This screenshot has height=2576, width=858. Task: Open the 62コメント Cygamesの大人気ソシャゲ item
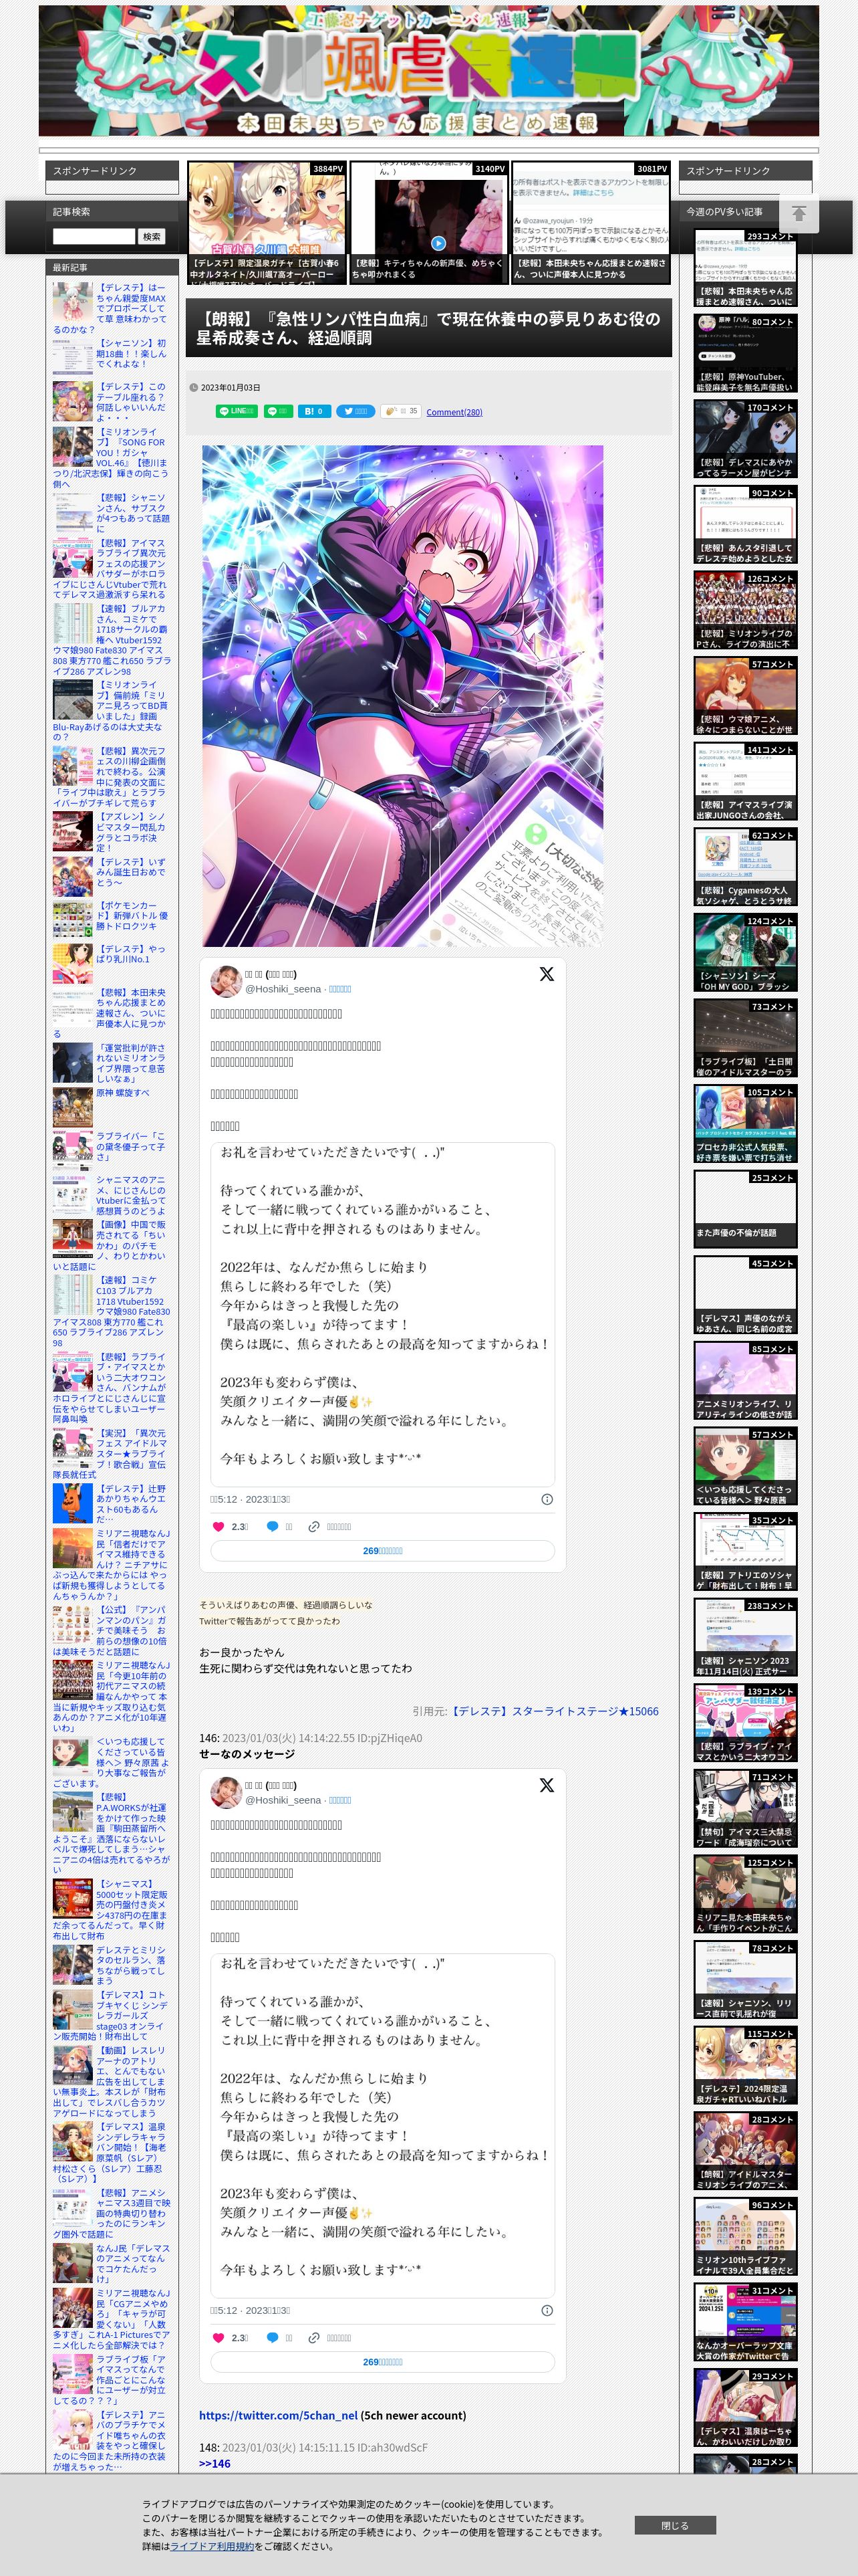[745, 867]
